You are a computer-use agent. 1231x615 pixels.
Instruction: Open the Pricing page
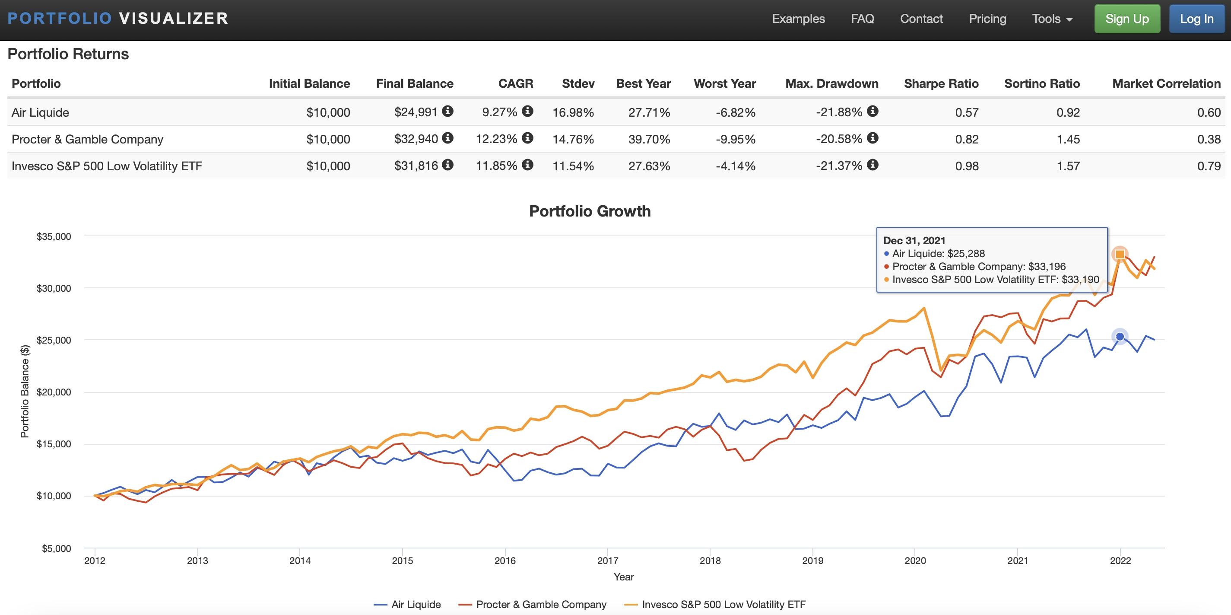click(987, 19)
